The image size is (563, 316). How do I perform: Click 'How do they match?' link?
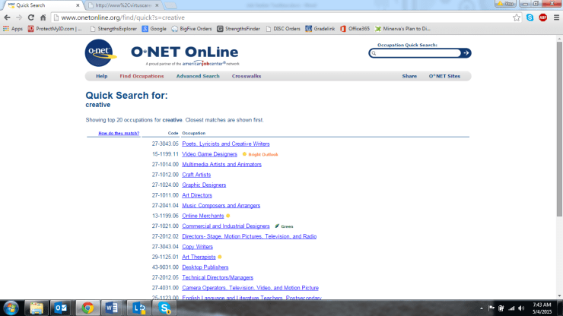click(x=119, y=133)
